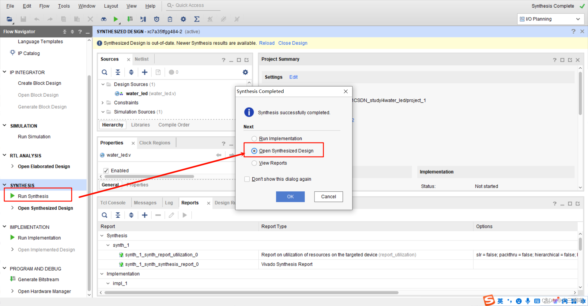
Task: Click microphone icon in IME toolbar
Action: point(528,301)
